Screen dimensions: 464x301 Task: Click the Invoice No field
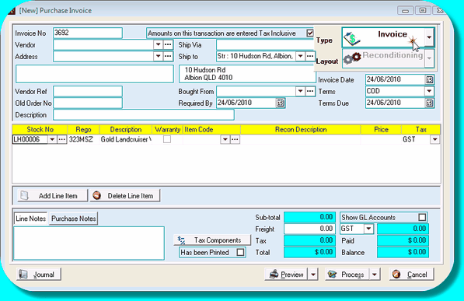(x=88, y=33)
